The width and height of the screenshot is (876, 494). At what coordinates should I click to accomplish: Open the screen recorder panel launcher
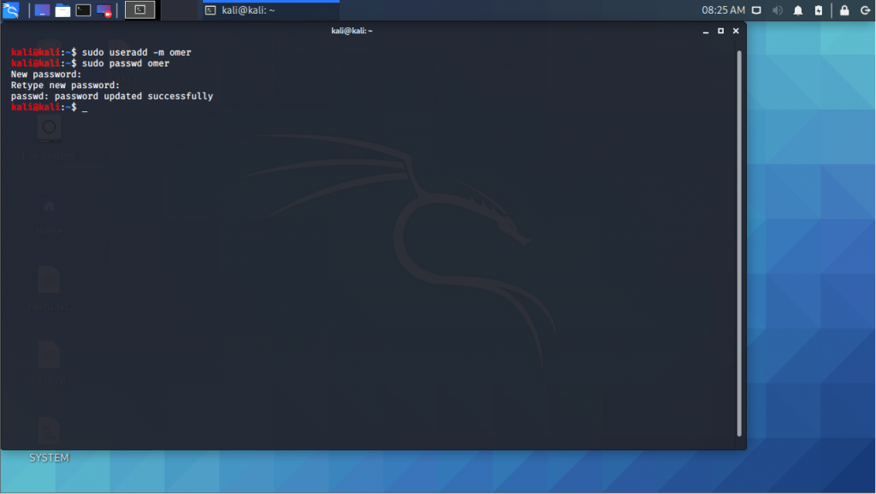pos(104,10)
